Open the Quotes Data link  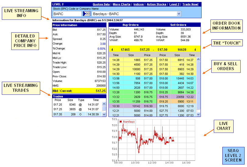[101, 4]
